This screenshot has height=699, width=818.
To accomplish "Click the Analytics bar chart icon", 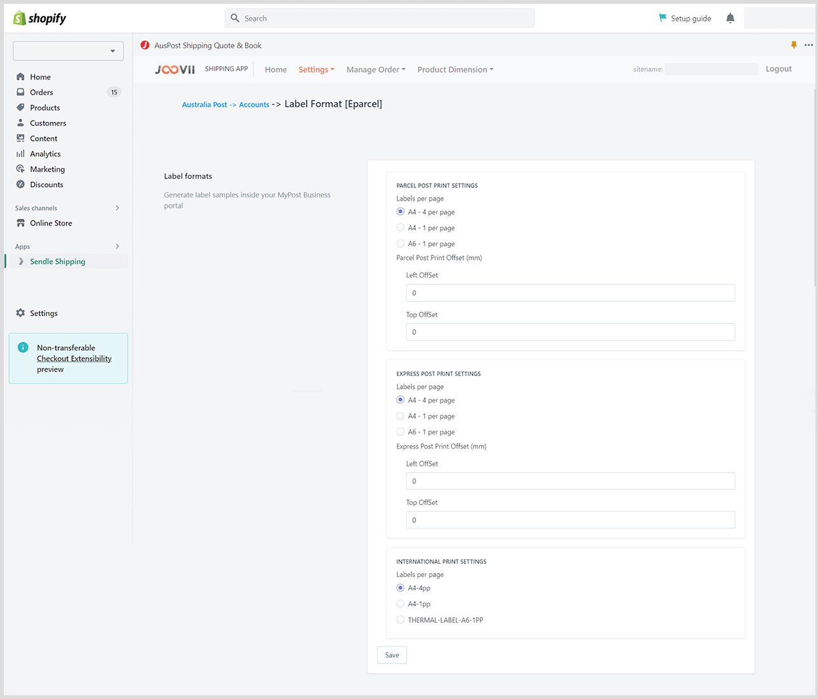I will 20,154.
